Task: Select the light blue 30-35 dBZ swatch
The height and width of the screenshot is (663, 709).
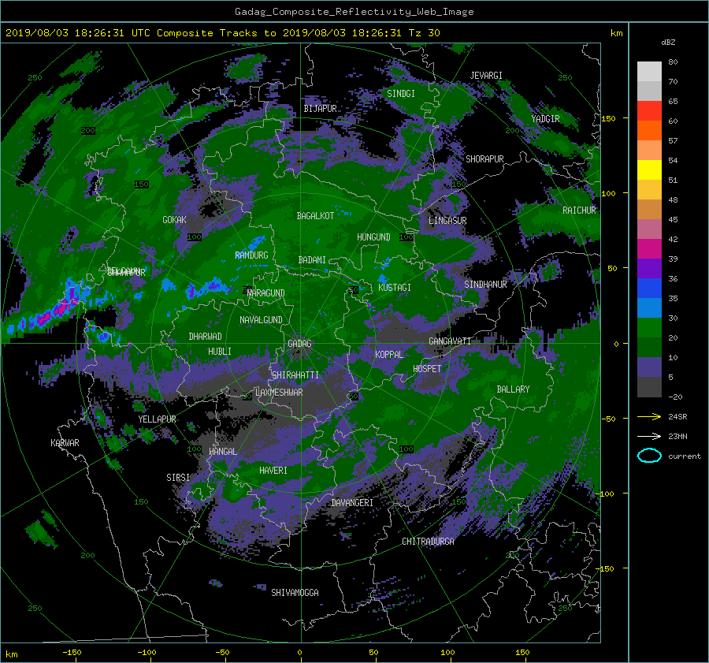Action: pos(649,308)
